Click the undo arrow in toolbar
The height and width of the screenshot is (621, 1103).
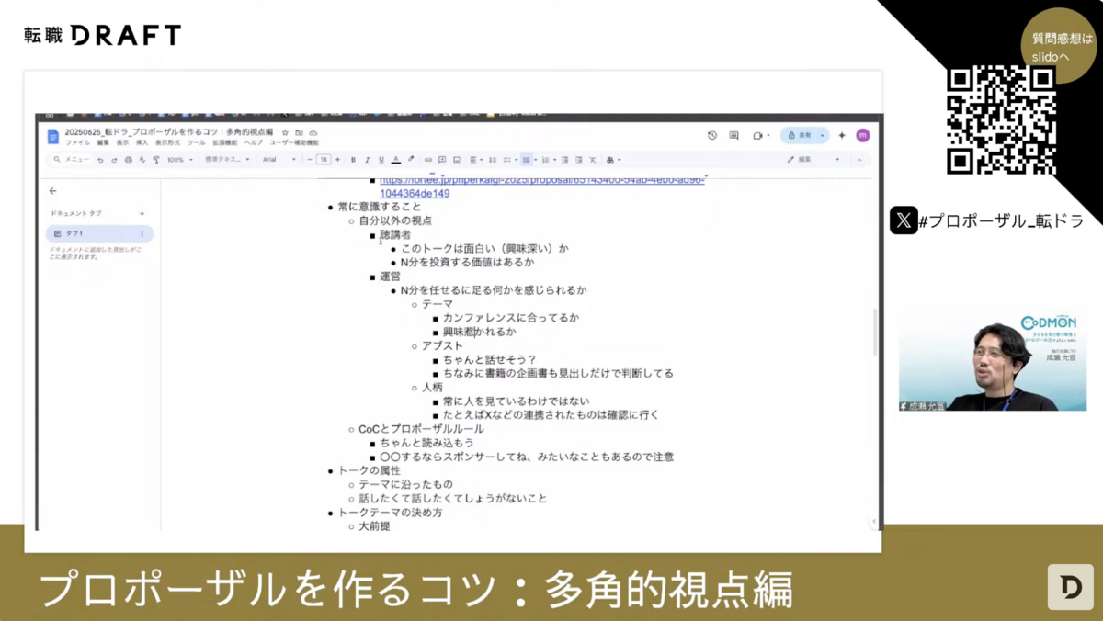101,160
